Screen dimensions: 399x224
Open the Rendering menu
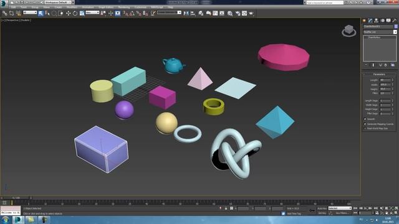[x=124, y=7]
